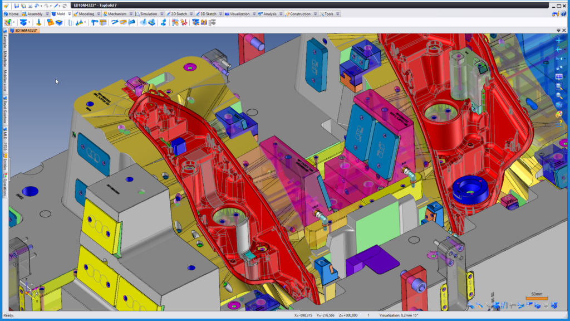Image resolution: width=570 pixels, height=321 pixels.
Task: Toggle the last blue filter icon at the bottom right
Action: (x=554, y=306)
